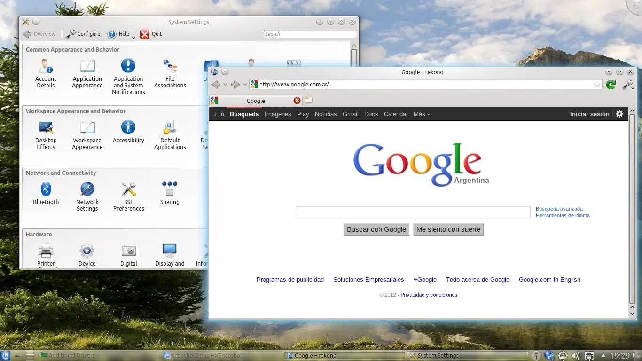Select the Google tab in rekonq
The height and width of the screenshot is (361, 642).
click(x=256, y=101)
